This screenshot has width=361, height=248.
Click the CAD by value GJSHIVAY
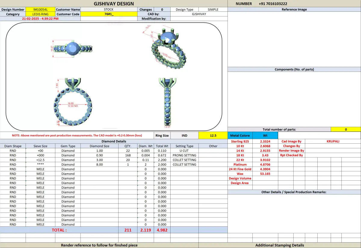[x=199, y=14]
